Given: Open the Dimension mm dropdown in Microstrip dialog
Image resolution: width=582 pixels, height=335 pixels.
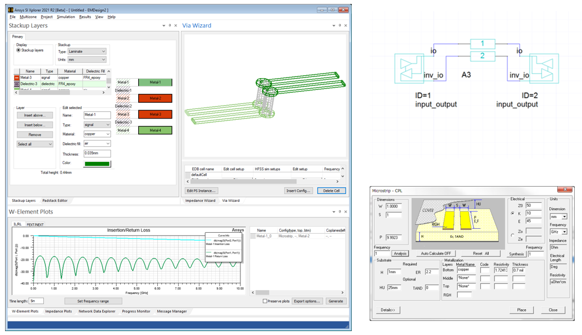Looking at the screenshot, I should pos(558,216).
